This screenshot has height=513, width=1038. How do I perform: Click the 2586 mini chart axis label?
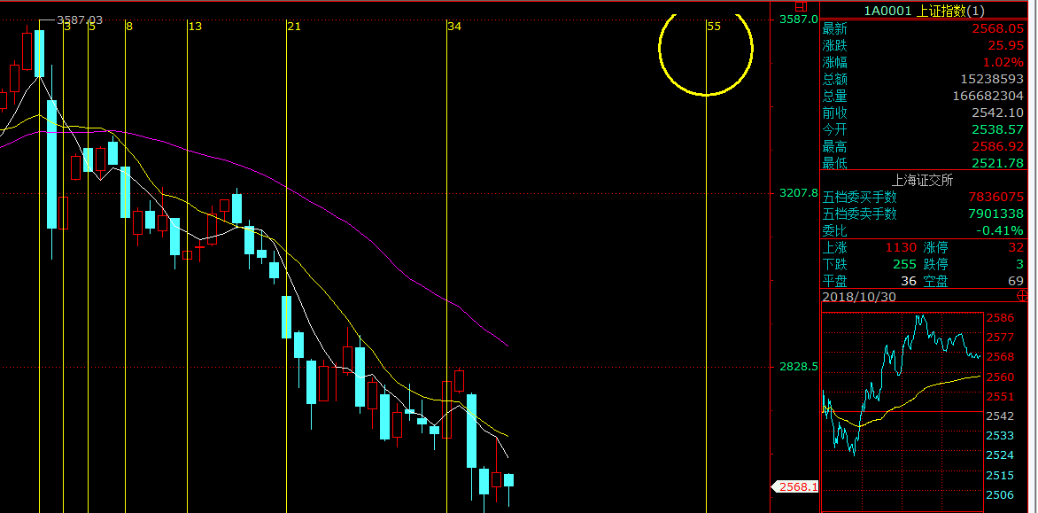click(x=1000, y=318)
